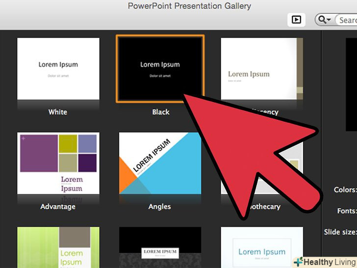Select the green striped Lorem Ipsum theme

coord(58,247)
